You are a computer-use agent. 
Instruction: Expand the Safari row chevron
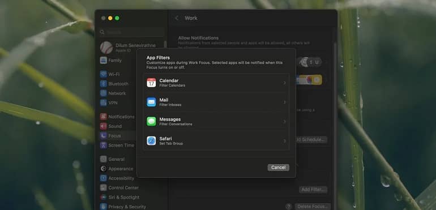point(284,141)
